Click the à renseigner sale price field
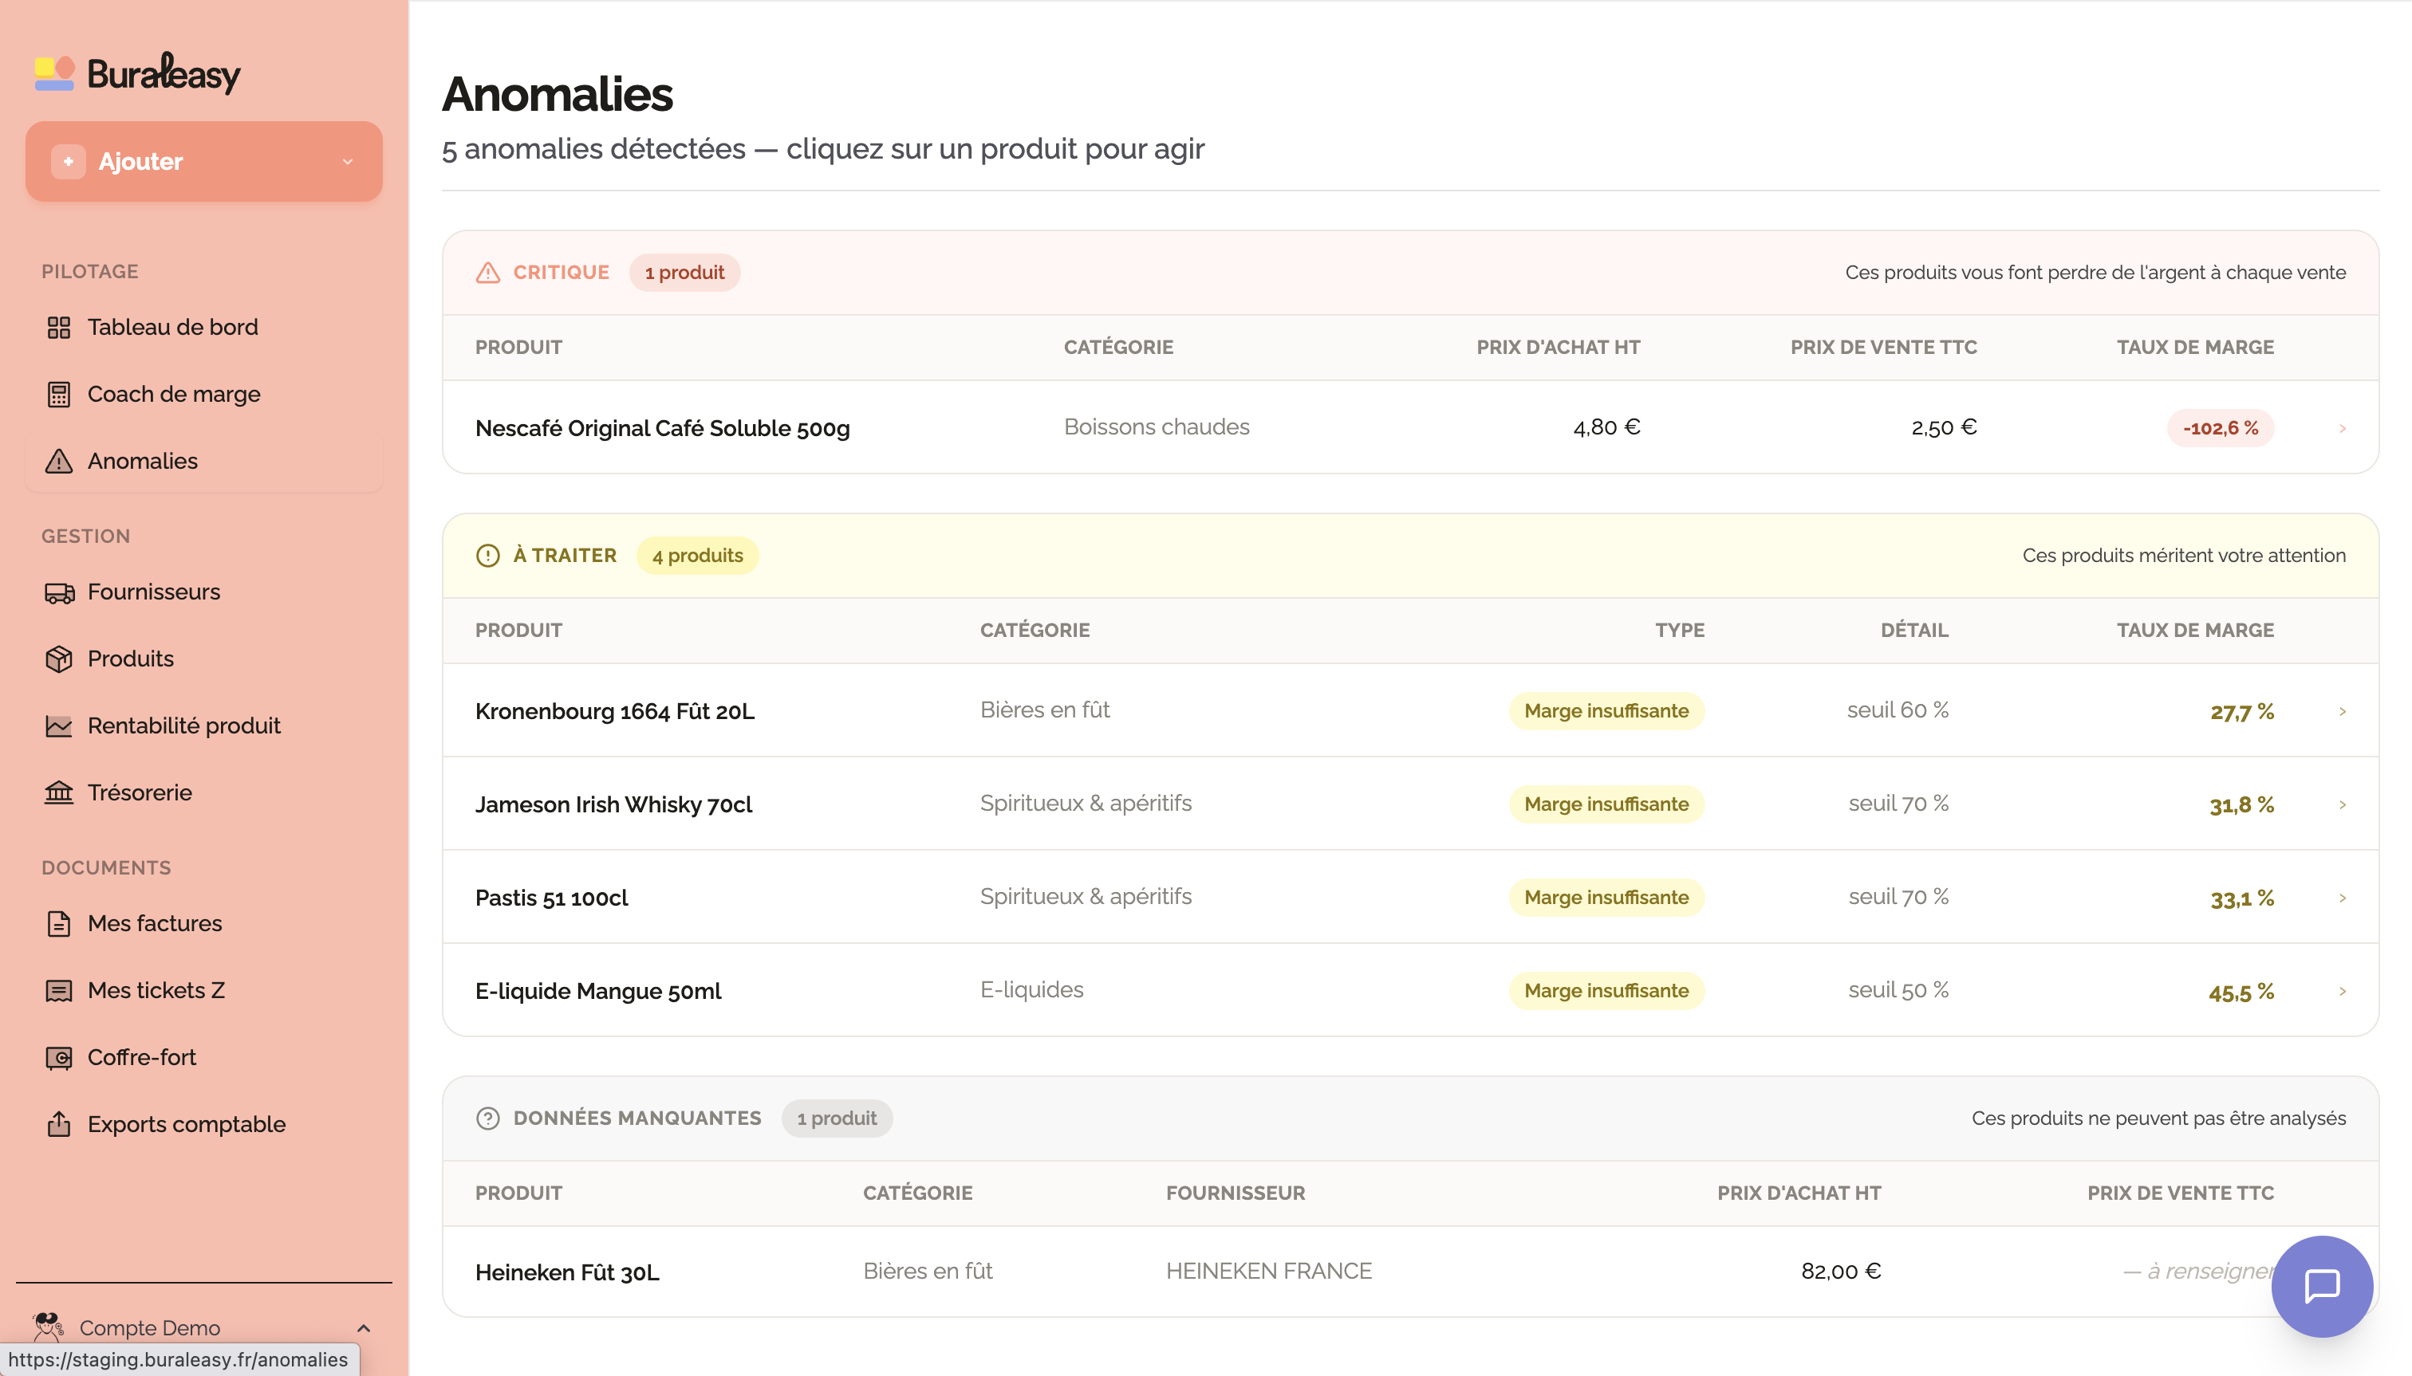 [x=2197, y=1272]
